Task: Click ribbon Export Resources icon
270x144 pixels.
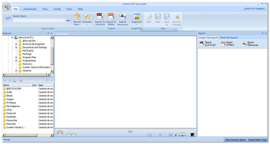Action: (x=123, y=19)
